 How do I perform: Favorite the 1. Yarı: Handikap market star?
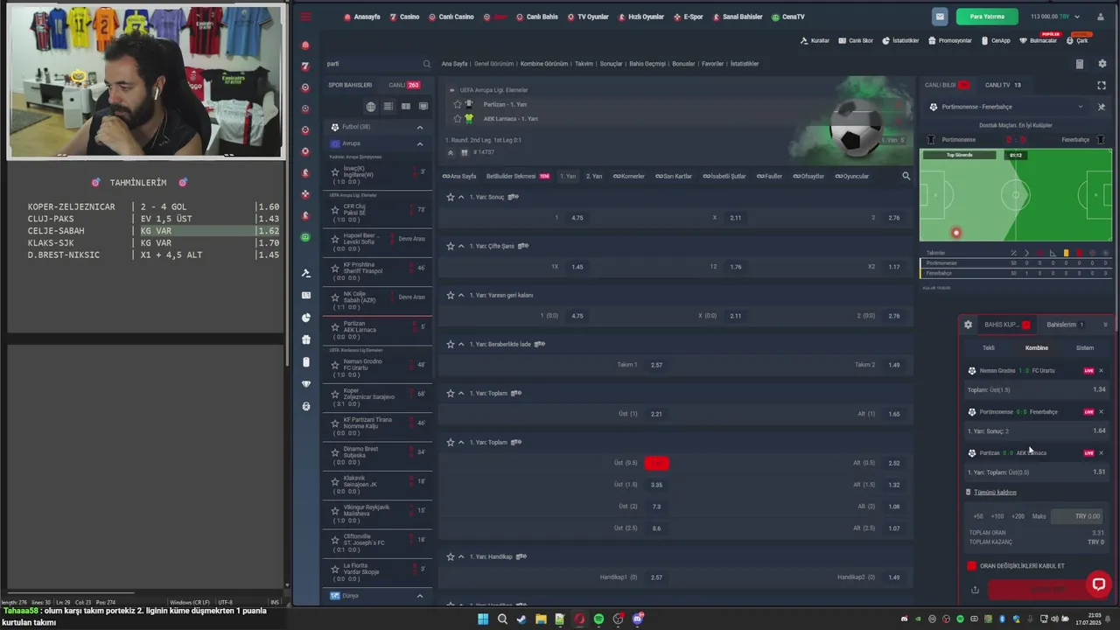click(450, 556)
